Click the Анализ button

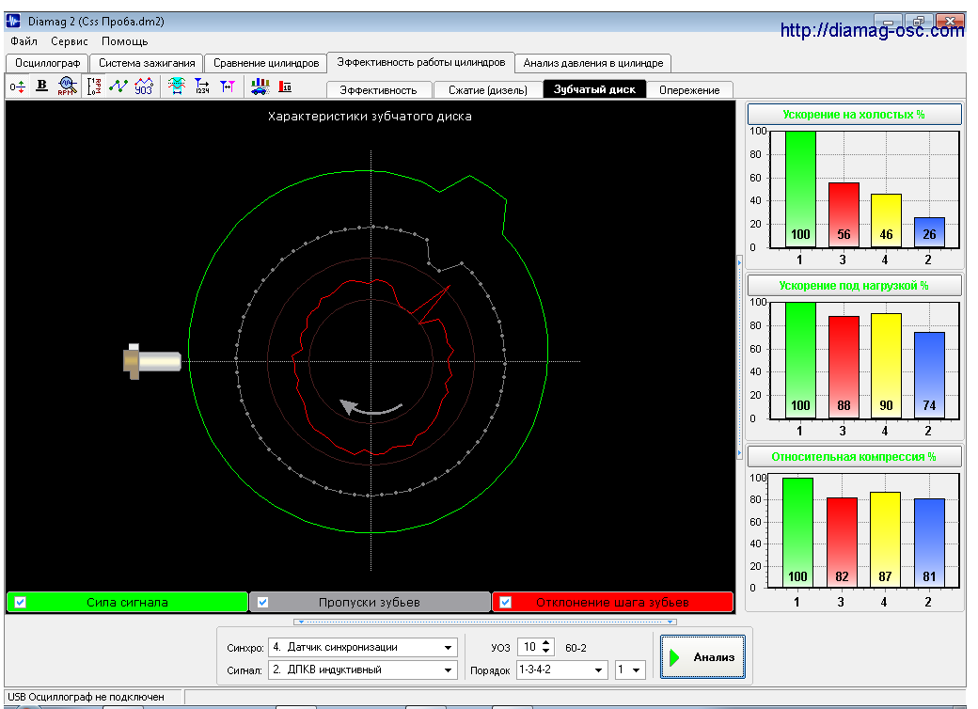[x=702, y=657]
